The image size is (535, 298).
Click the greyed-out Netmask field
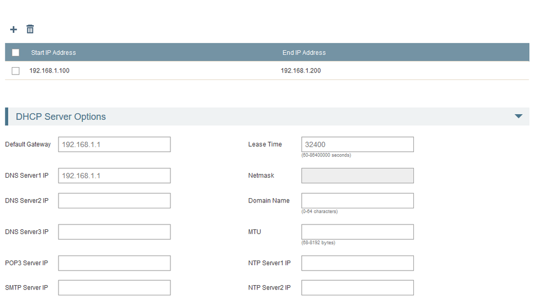tap(357, 176)
